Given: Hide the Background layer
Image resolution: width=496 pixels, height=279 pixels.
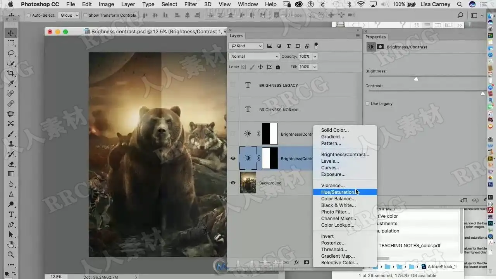Looking at the screenshot, I should click(233, 183).
